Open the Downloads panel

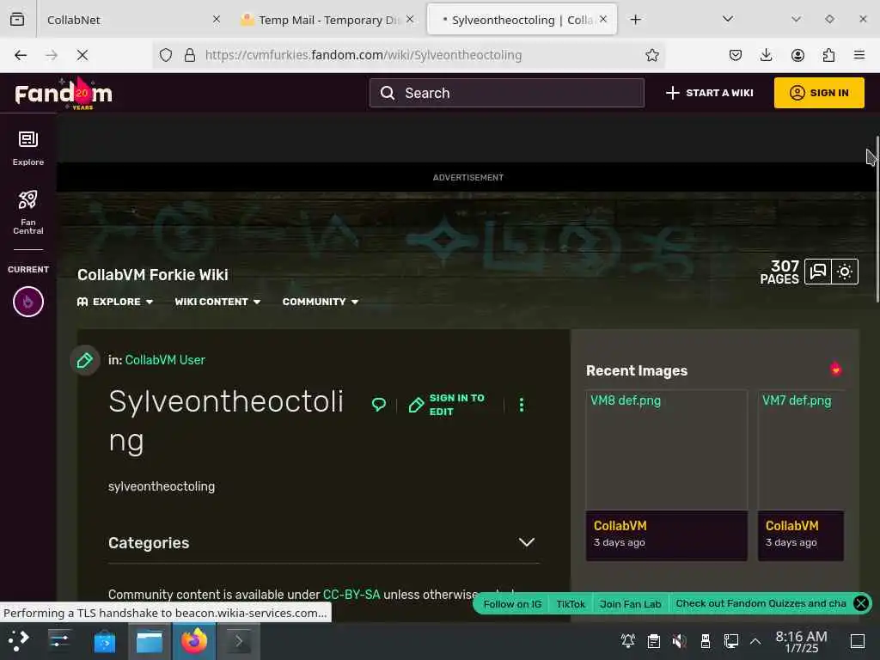pos(766,55)
